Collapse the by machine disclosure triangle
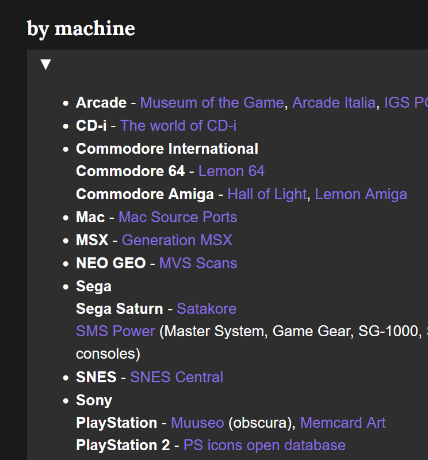 pos(45,64)
